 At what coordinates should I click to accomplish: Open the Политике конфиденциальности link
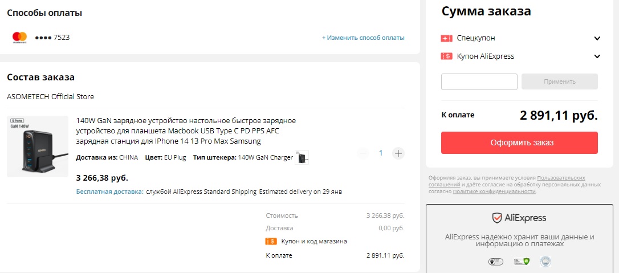pyautogui.click(x=494, y=191)
